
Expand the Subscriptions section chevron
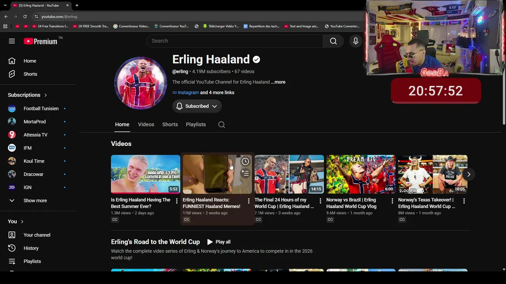pyautogui.click(x=45, y=95)
